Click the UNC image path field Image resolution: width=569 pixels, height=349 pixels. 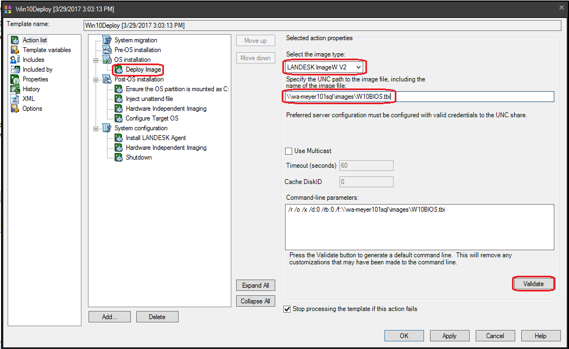pyautogui.click(x=419, y=97)
